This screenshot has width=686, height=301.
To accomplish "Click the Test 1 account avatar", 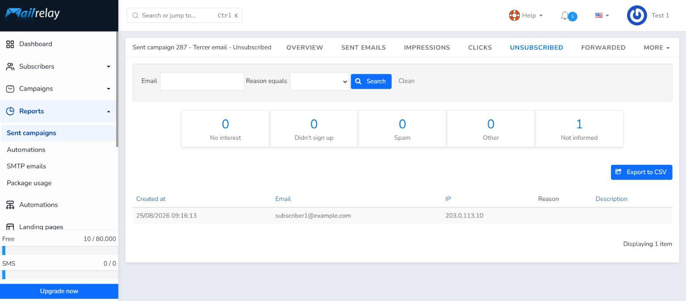I will pyautogui.click(x=637, y=16).
